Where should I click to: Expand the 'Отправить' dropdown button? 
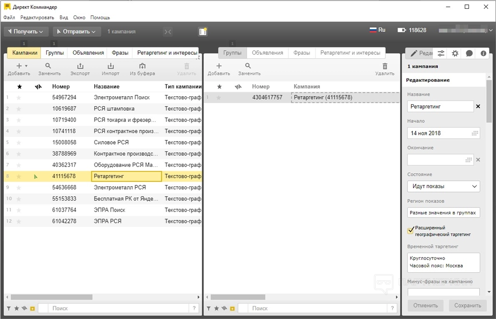(x=77, y=31)
